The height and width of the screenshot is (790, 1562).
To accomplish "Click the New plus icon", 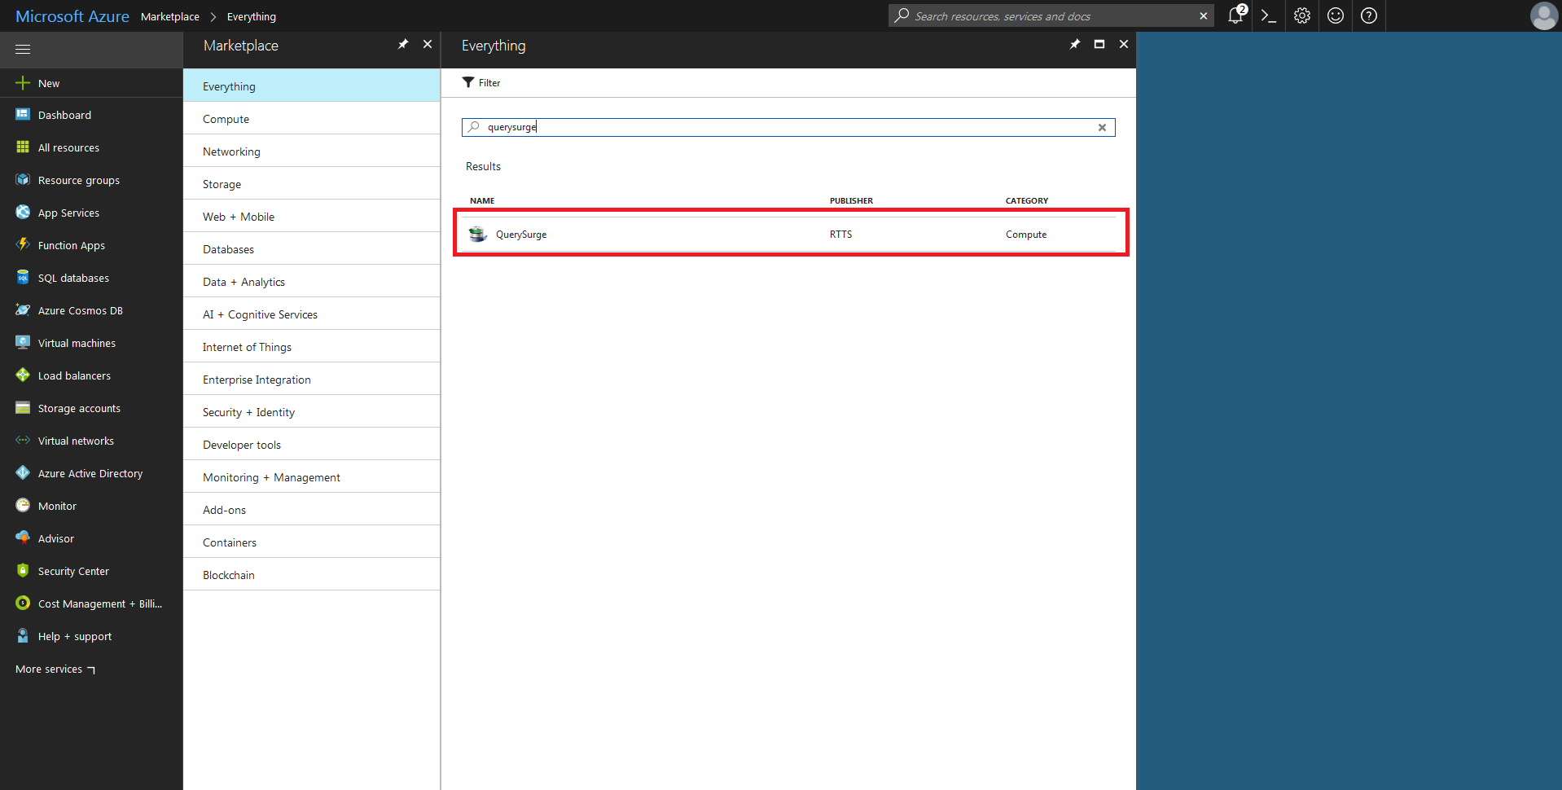I will (x=23, y=83).
